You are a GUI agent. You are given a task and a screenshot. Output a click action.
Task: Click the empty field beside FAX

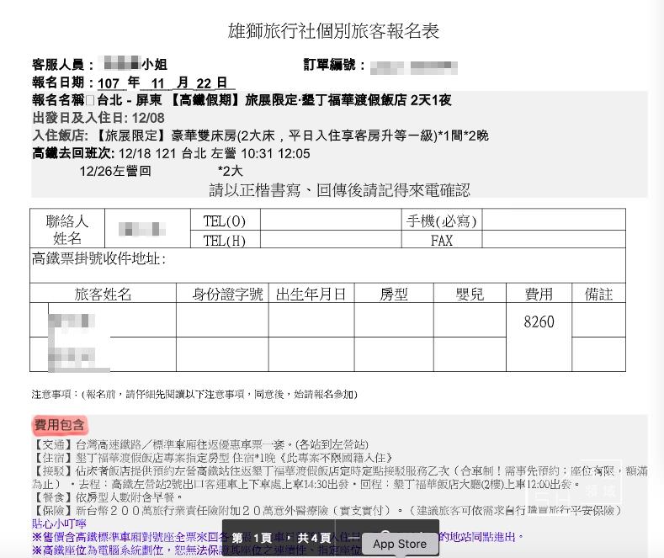pyautogui.click(x=554, y=240)
